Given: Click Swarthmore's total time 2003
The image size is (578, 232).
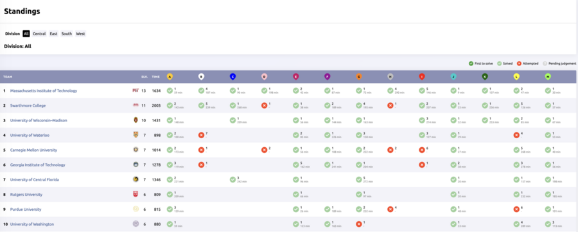Looking at the screenshot, I should pos(157,105).
